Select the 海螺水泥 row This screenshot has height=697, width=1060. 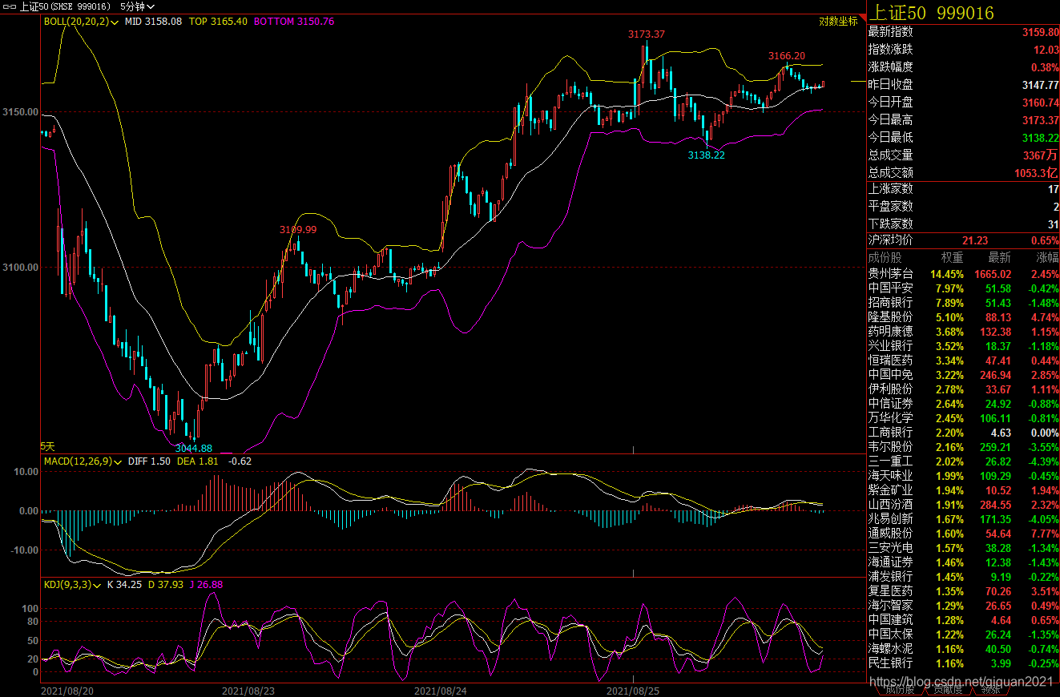(964, 649)
